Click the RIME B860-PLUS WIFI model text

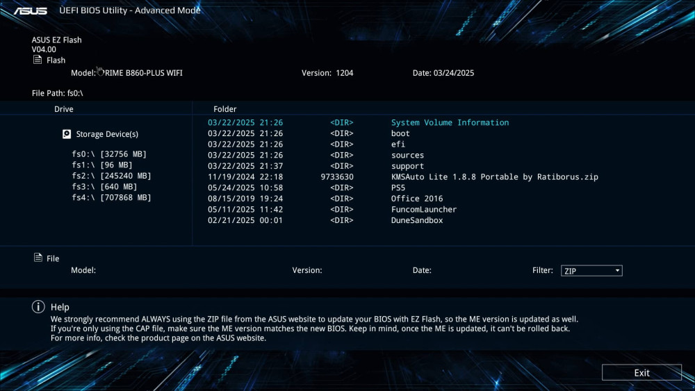144,73
